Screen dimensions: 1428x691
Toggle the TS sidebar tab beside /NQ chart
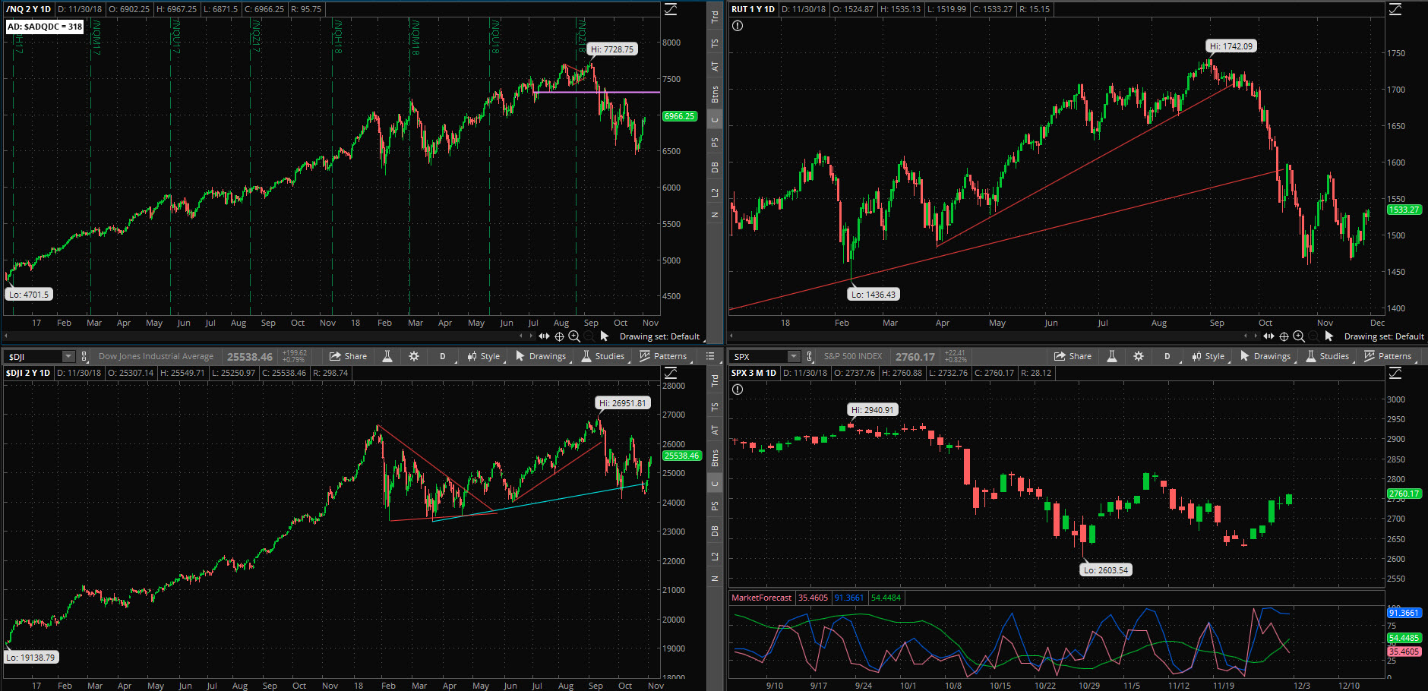coord(715,43)
